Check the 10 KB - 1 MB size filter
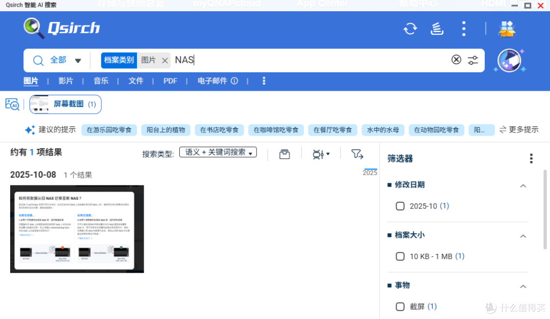The height and width of the screenshot is (319, 550). coord(400,256)
